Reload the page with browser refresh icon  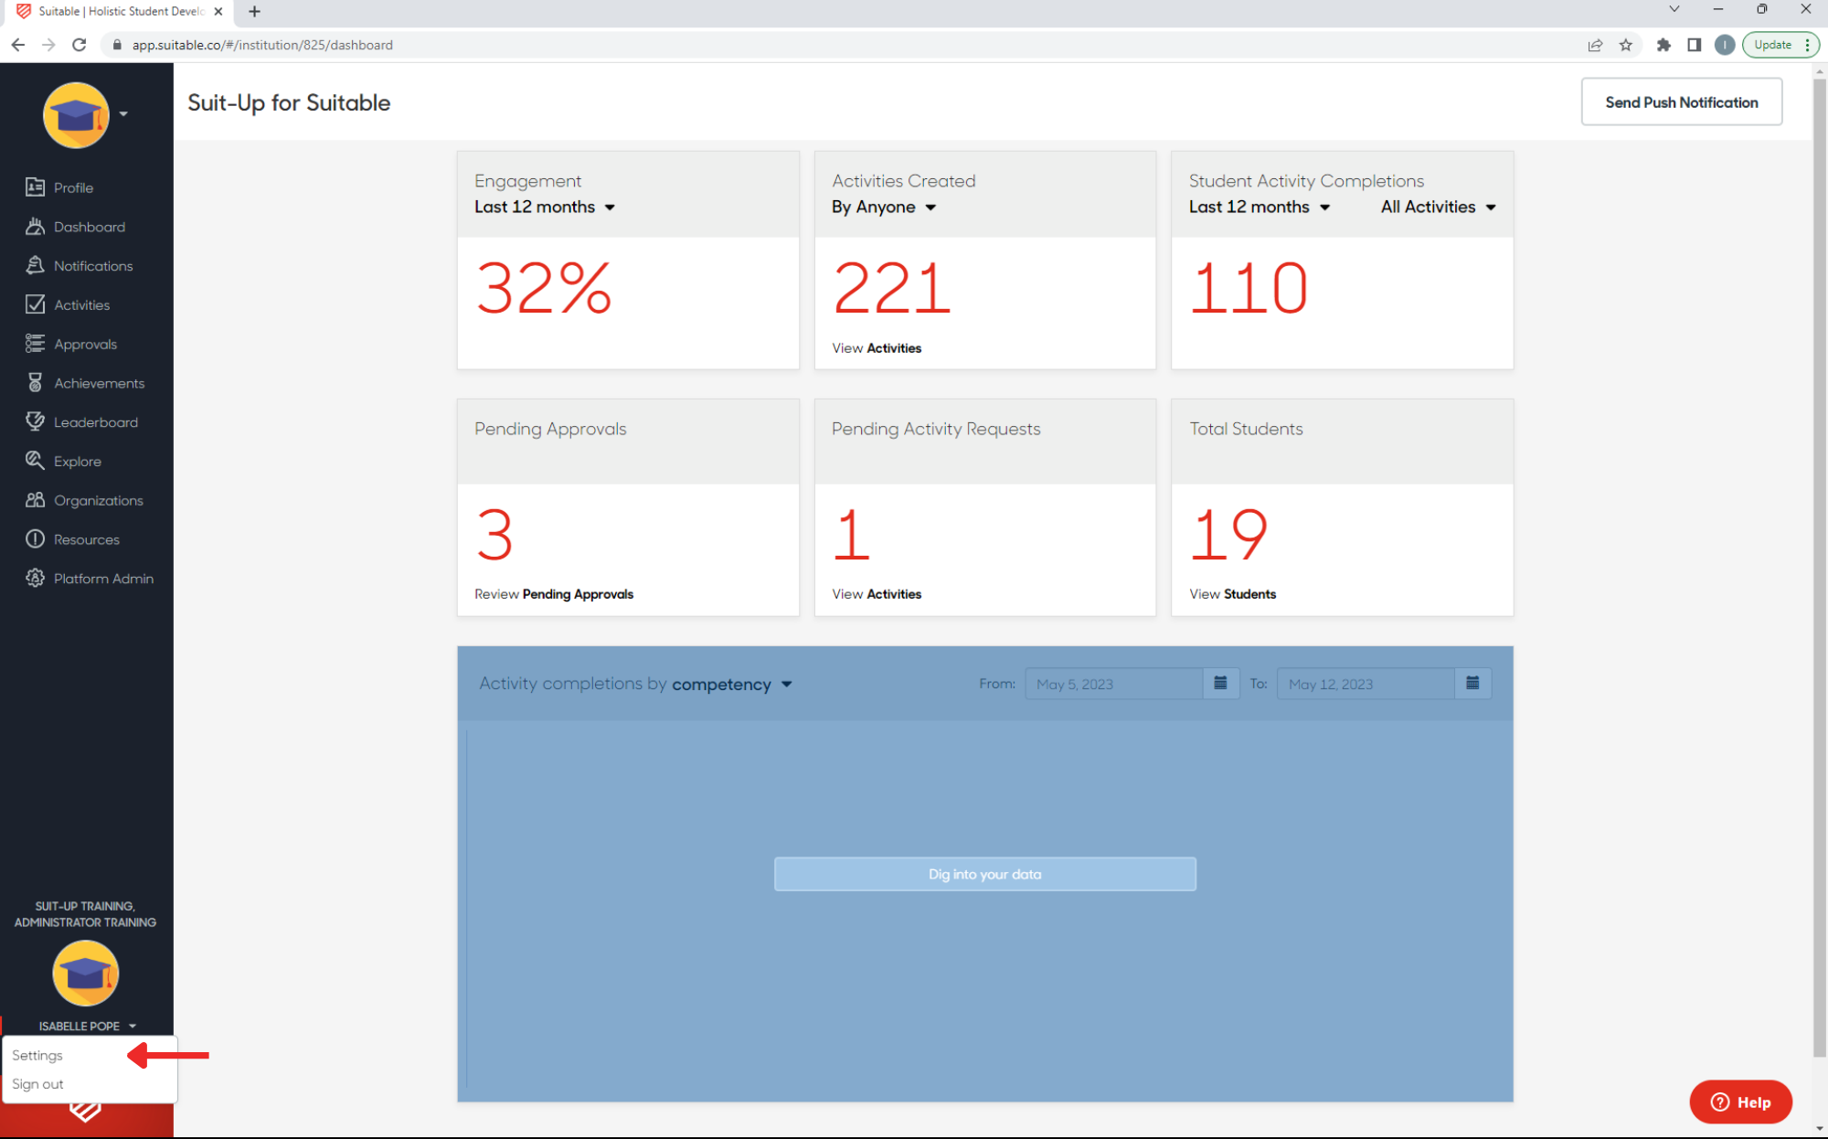[x=80, y=45]
